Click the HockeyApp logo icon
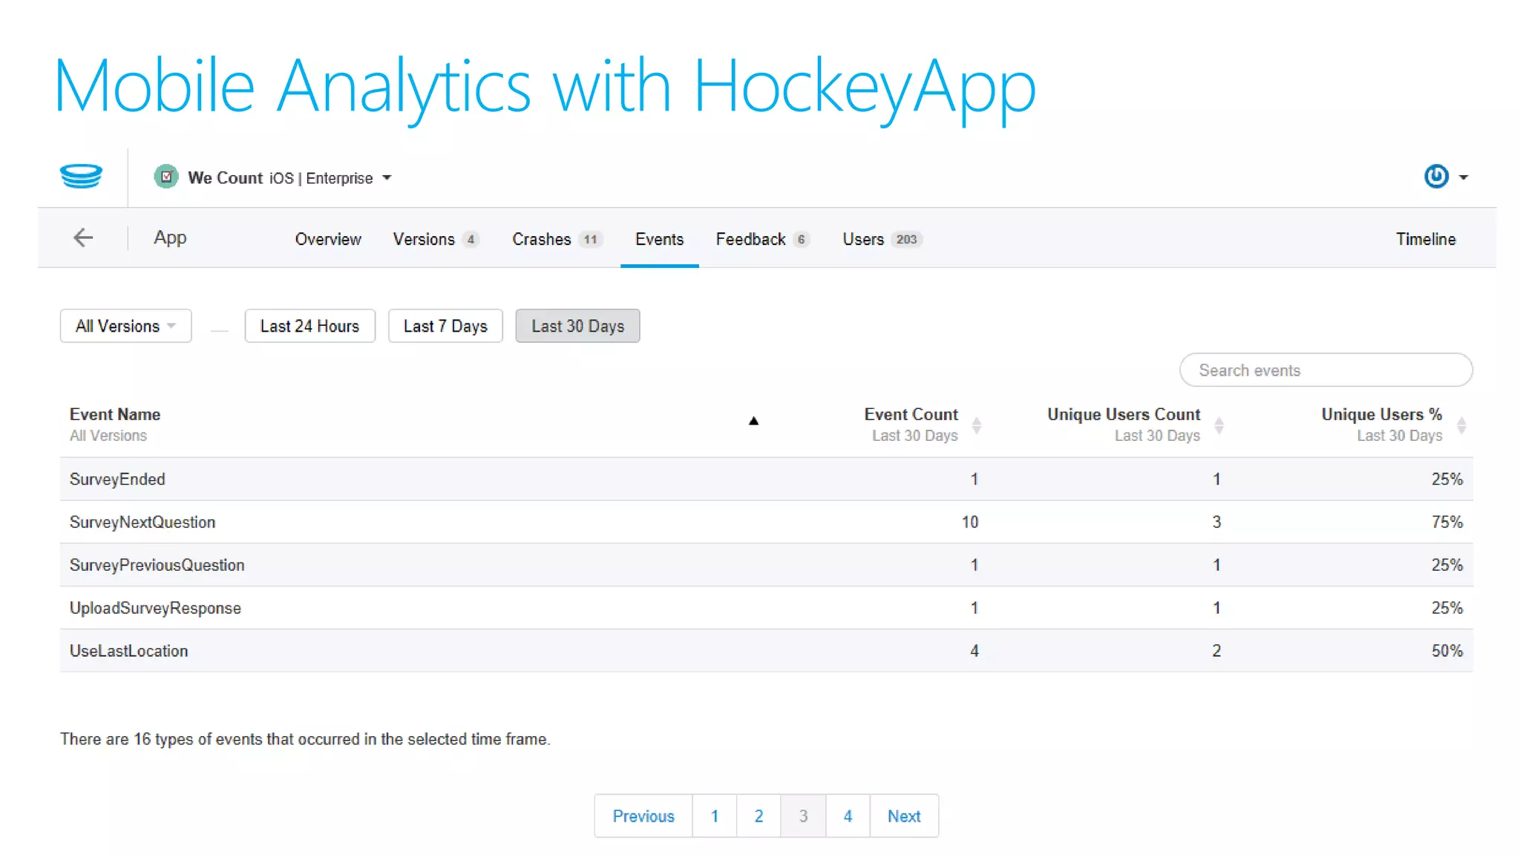Image resolution: width=1520 pixels, height=855 pixels. 81,176
